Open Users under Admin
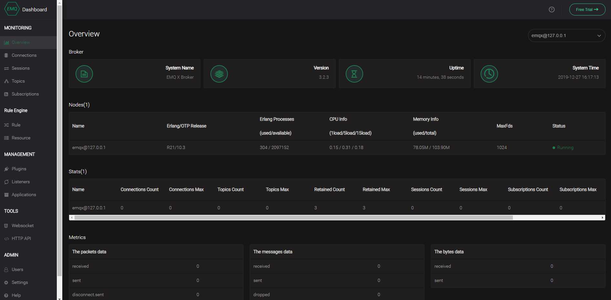The image size is (611, 300). [x=28, y=270]
